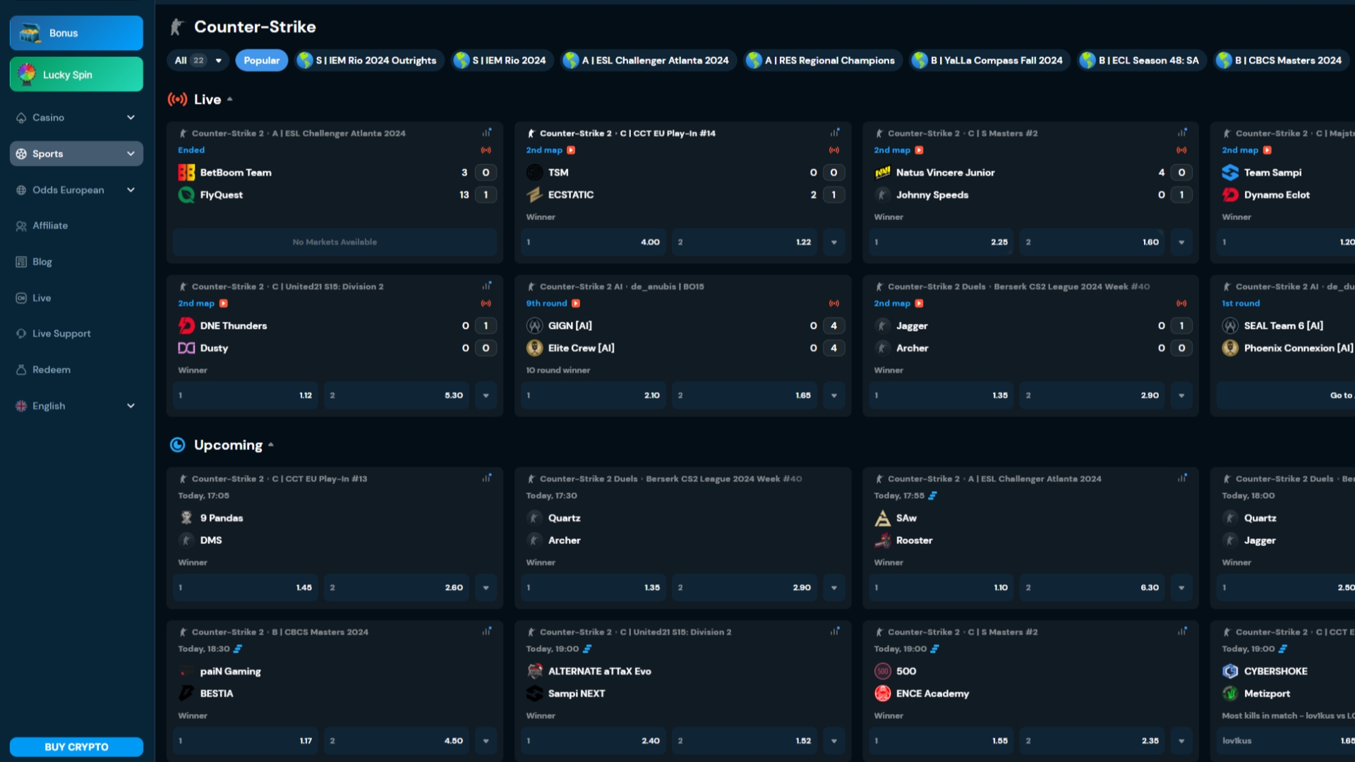Click live stream icon next to 9th round
The image size is (1355, 762).
click(576, 303)
